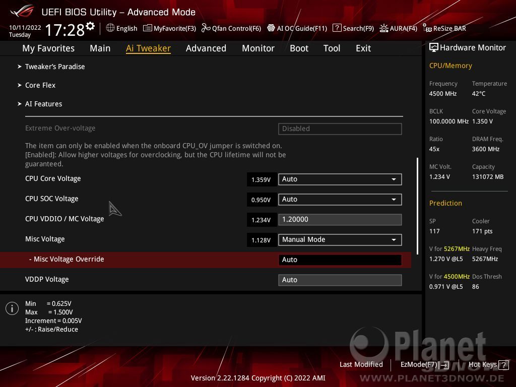
Task: Open the CPU SOC Voltage dropdown
Action: (x=340, y=200)
